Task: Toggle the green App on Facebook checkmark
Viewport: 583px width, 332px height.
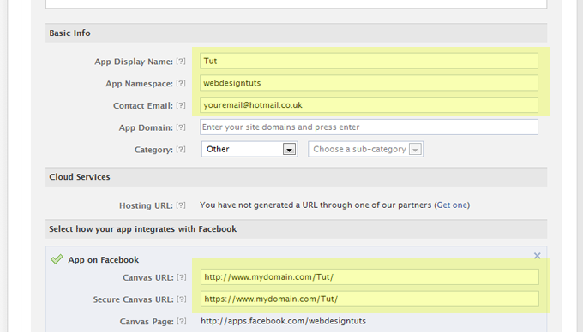Action: [57, 259]
